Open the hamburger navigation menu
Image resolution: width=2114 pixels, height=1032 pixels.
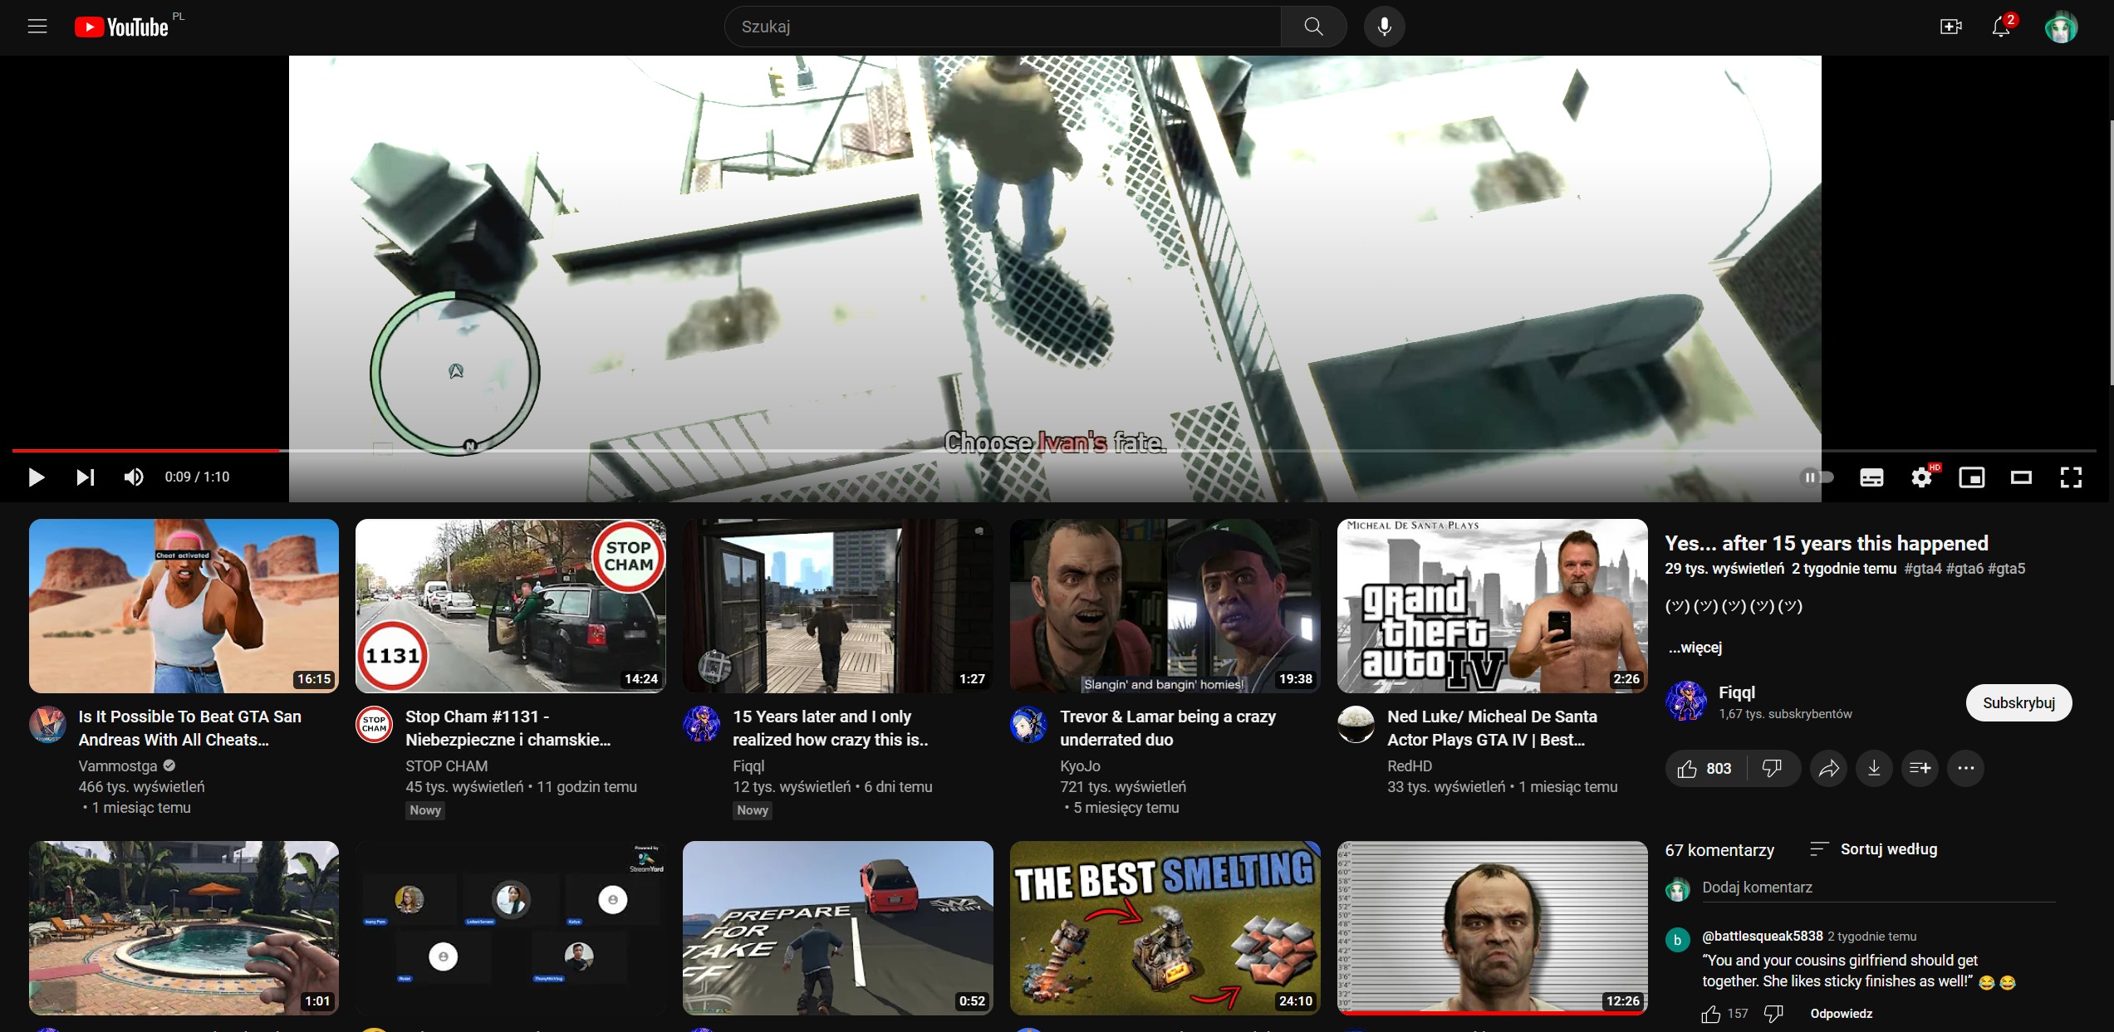[39, 26]
